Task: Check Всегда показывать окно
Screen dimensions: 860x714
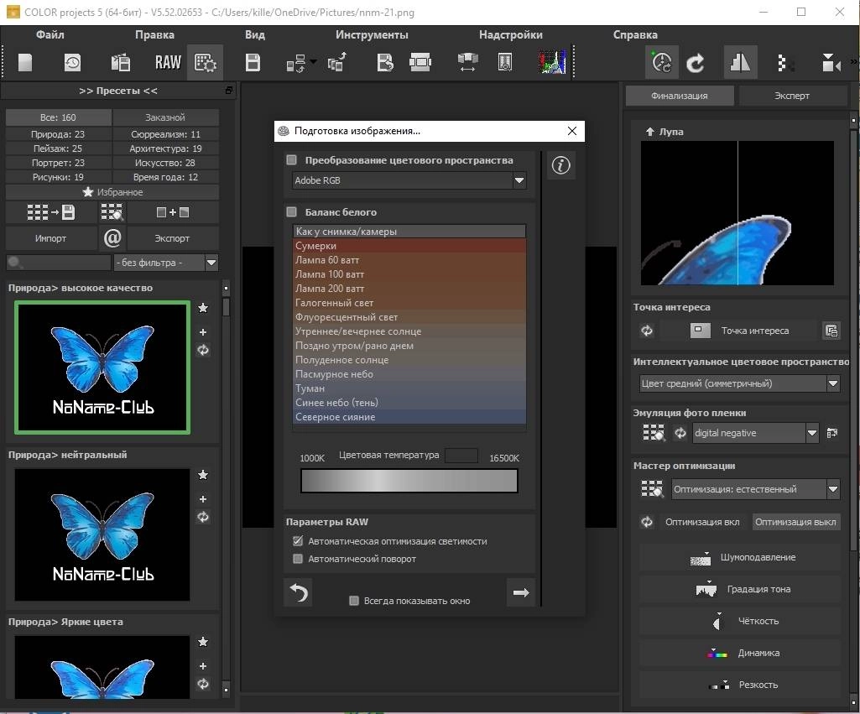Action: [x=354, y=601]
